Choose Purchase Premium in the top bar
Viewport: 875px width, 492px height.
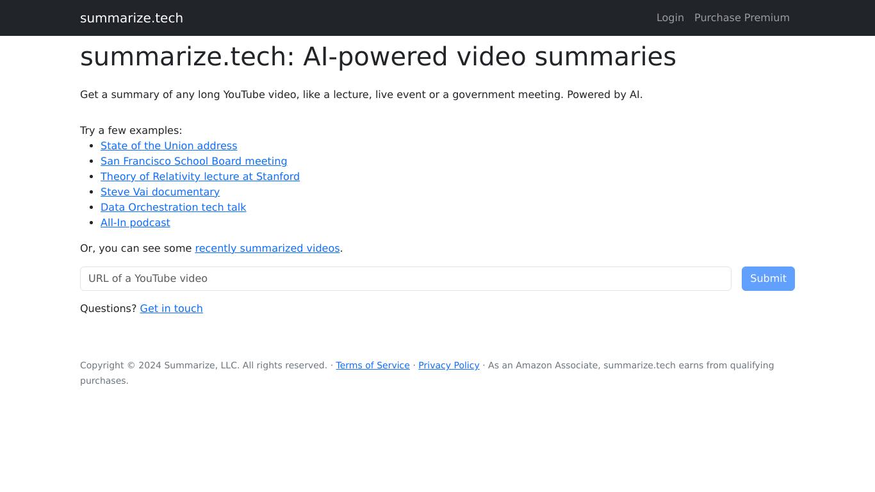click(x=742, y=17)
